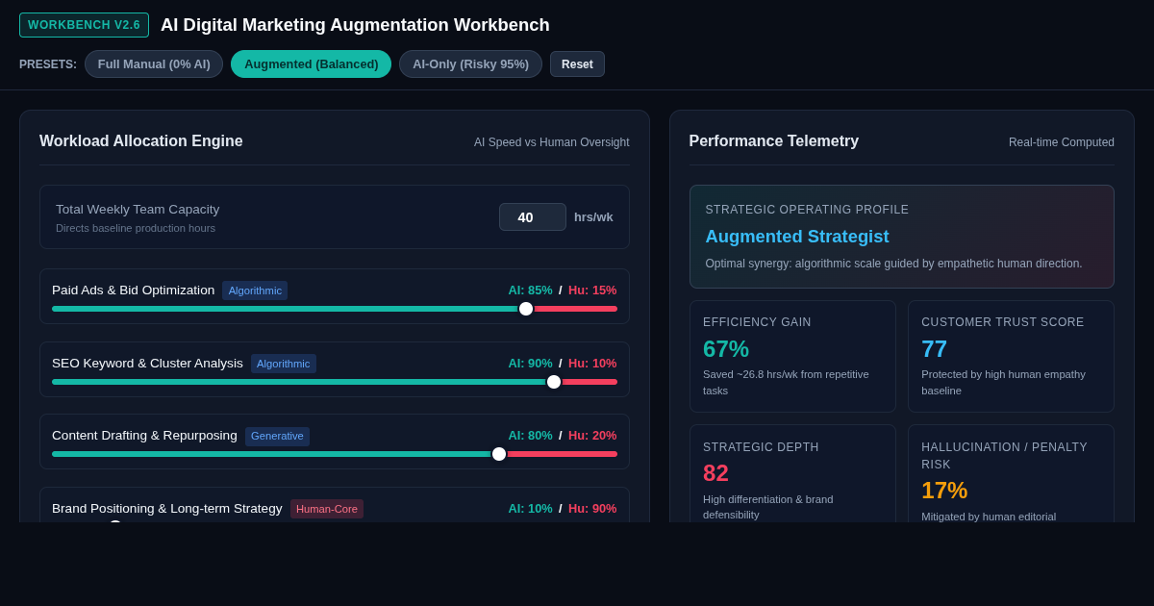Click the 'AI Speed vs Human Oversight' label
The width and height of the screenshot is (1154, 606).
point(552,142)
